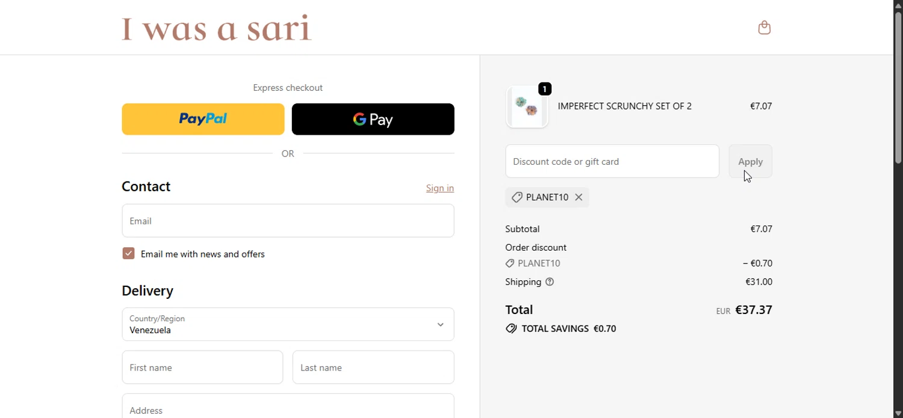Click the TOTAL SAVINGS €0.70 line
The width and height of the screenshot is (903, 418).
(x=561, y=328)
